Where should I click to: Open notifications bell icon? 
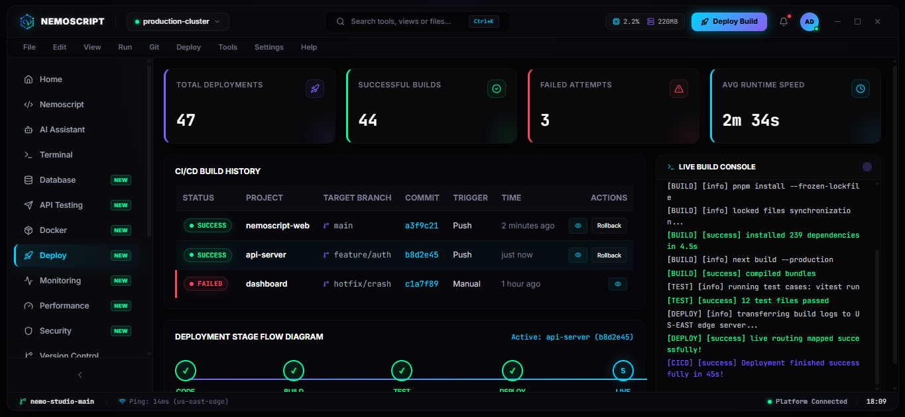pos(784,22)
